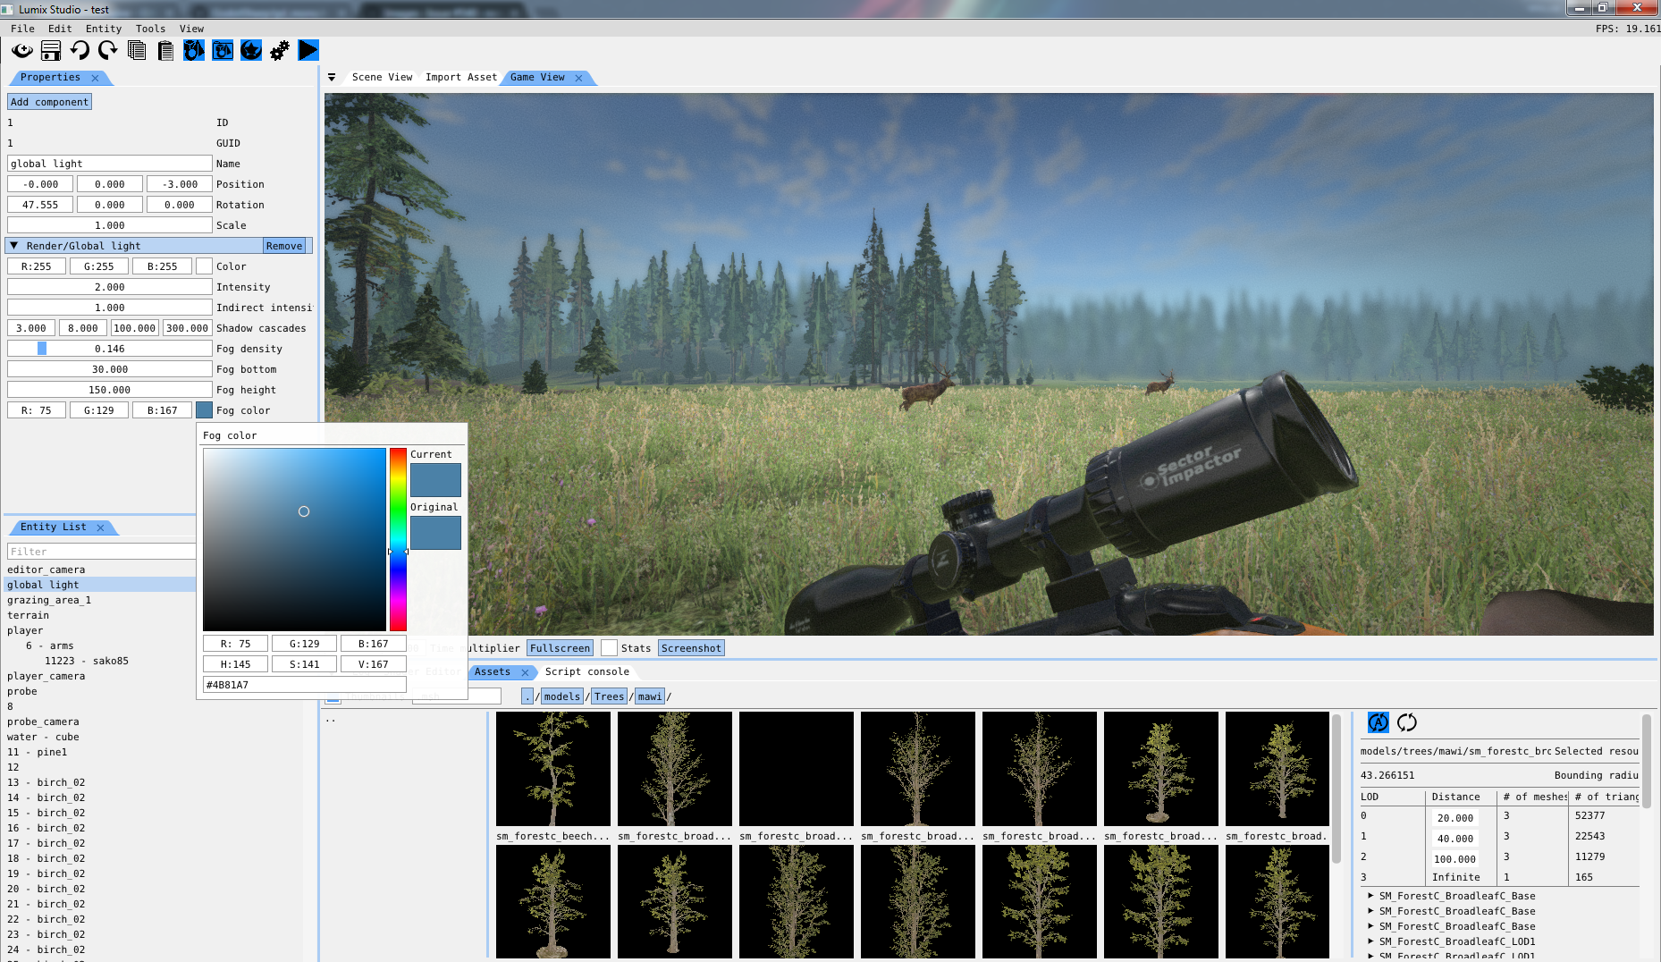This screenshot has height=962, width=1661.
Task: Select 'editor_camera' in the Entity List
Action: coord(46,570)
